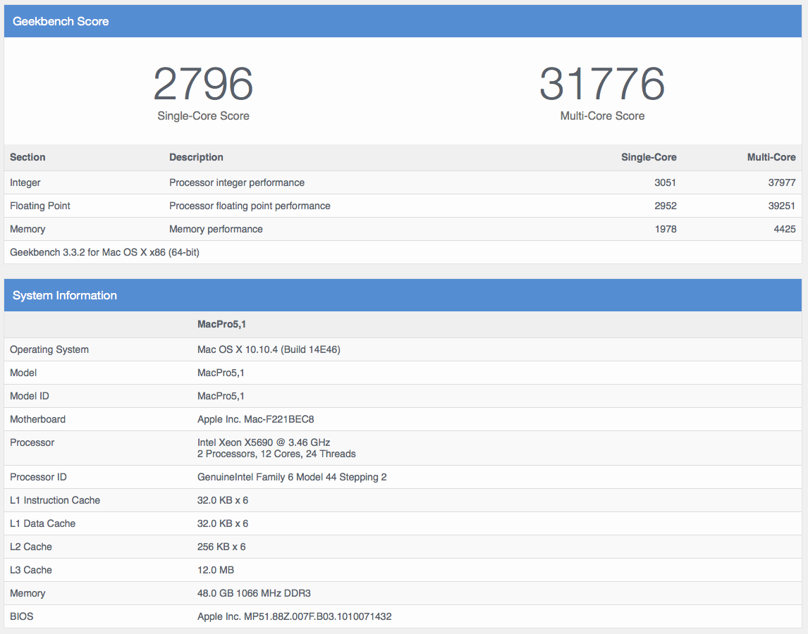The height and width of the screenshot is (634, 808).
Task: Click 'Processor floating point performance' description
Action: (250, 206)
